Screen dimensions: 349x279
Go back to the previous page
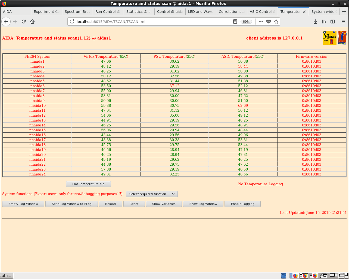tap(6, 22)
